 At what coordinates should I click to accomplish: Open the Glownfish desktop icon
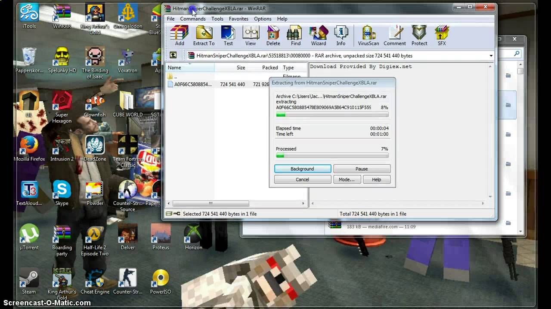pyautogui.click(x=95, y=105)
